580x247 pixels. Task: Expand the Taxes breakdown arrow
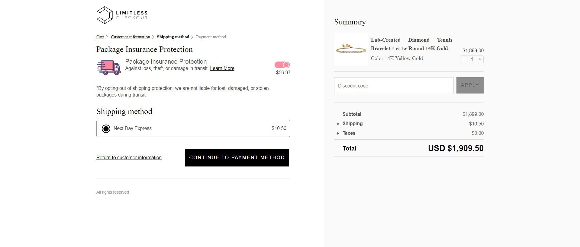pos(338,133)
